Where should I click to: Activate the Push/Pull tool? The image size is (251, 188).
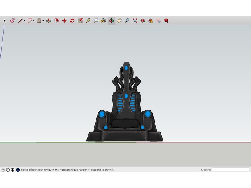click(x=48, y=21)
